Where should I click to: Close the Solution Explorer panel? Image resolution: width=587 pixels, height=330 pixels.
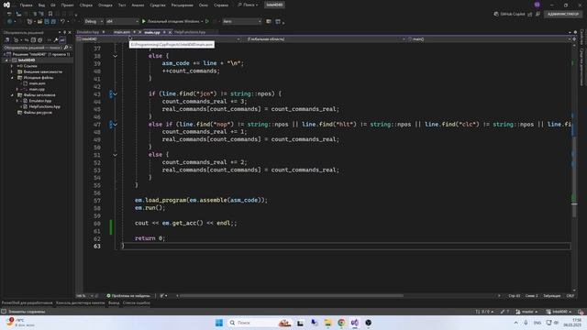[x=70, y=33]
